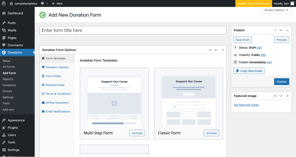Click the Terms & Conditions checkbox icon
This screenshot has width=296, height=157.
pos(43,94)
